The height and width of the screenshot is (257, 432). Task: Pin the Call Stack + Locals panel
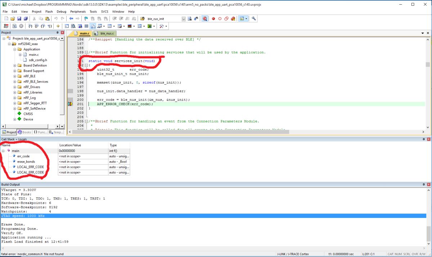point(424,139)
